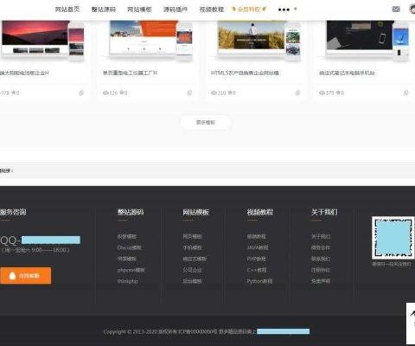Image resolution: width=415 pixels, height=346 pixels.
Task: Click the QR code image in footer
Action: [x=393, y=238]
